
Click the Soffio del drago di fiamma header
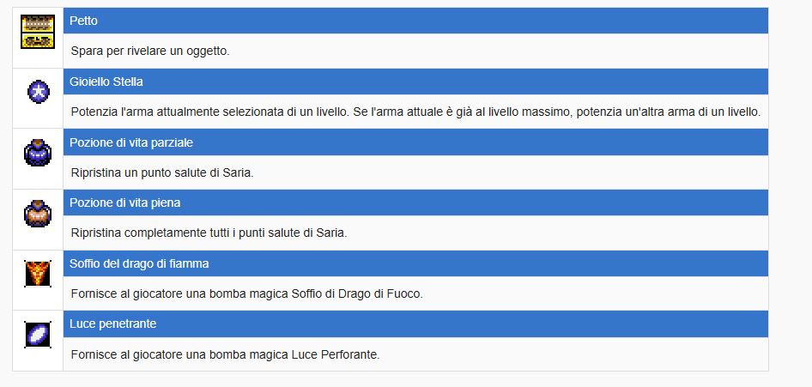[x=415, y=263]
